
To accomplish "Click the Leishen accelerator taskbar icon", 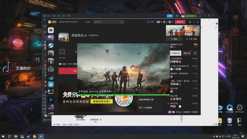I will (35, 136).
